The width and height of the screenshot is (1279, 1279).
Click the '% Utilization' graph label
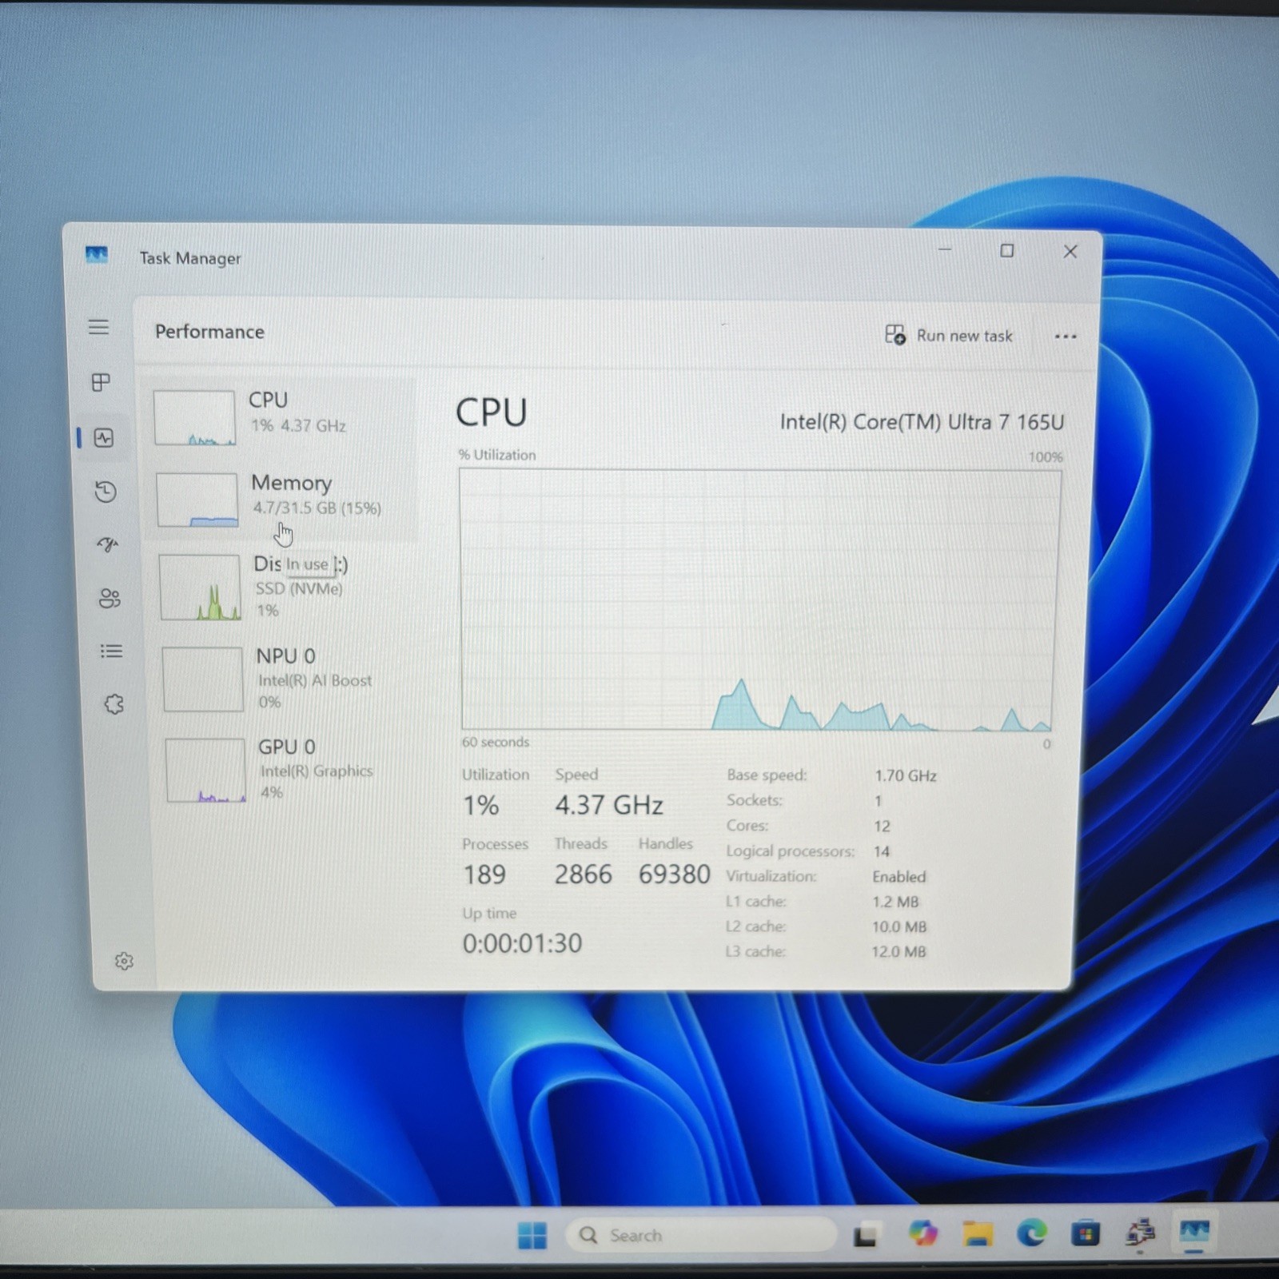(x=497, y=455)
